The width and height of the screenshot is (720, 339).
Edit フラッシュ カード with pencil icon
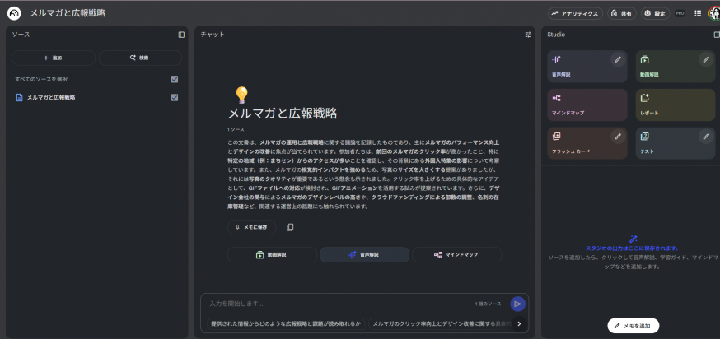[x=617, y=136]
